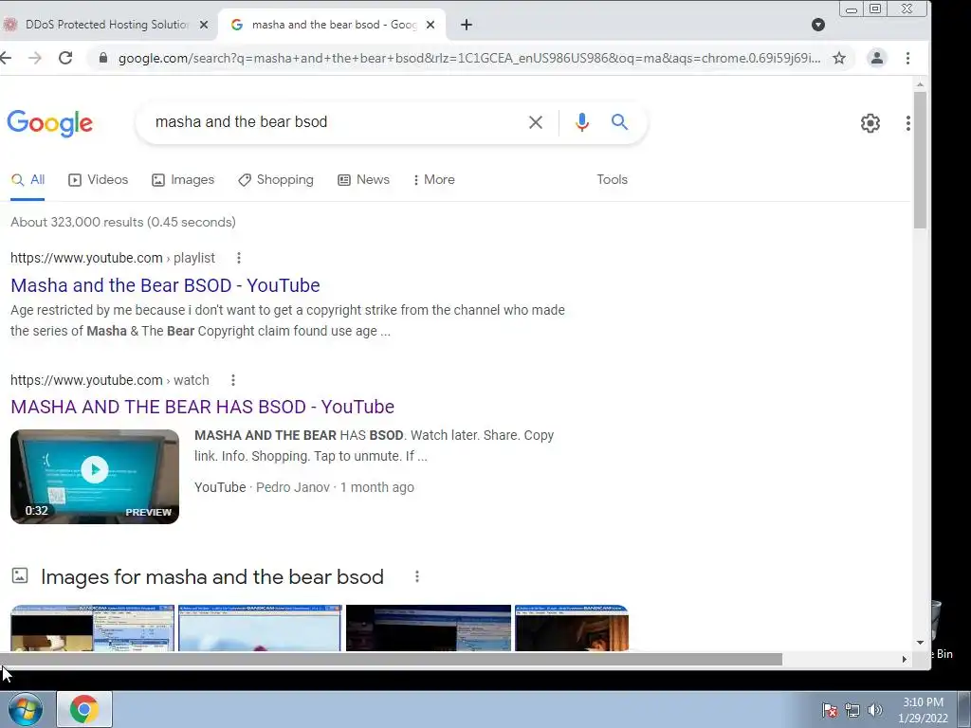971x728 pixels.
Task: Switch to Videos results tab
Action: [98, 179]
